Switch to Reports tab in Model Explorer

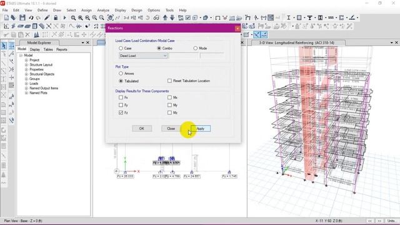click(62, 49)
